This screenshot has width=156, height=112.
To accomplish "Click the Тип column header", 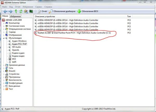I will [x=129, y=17].
